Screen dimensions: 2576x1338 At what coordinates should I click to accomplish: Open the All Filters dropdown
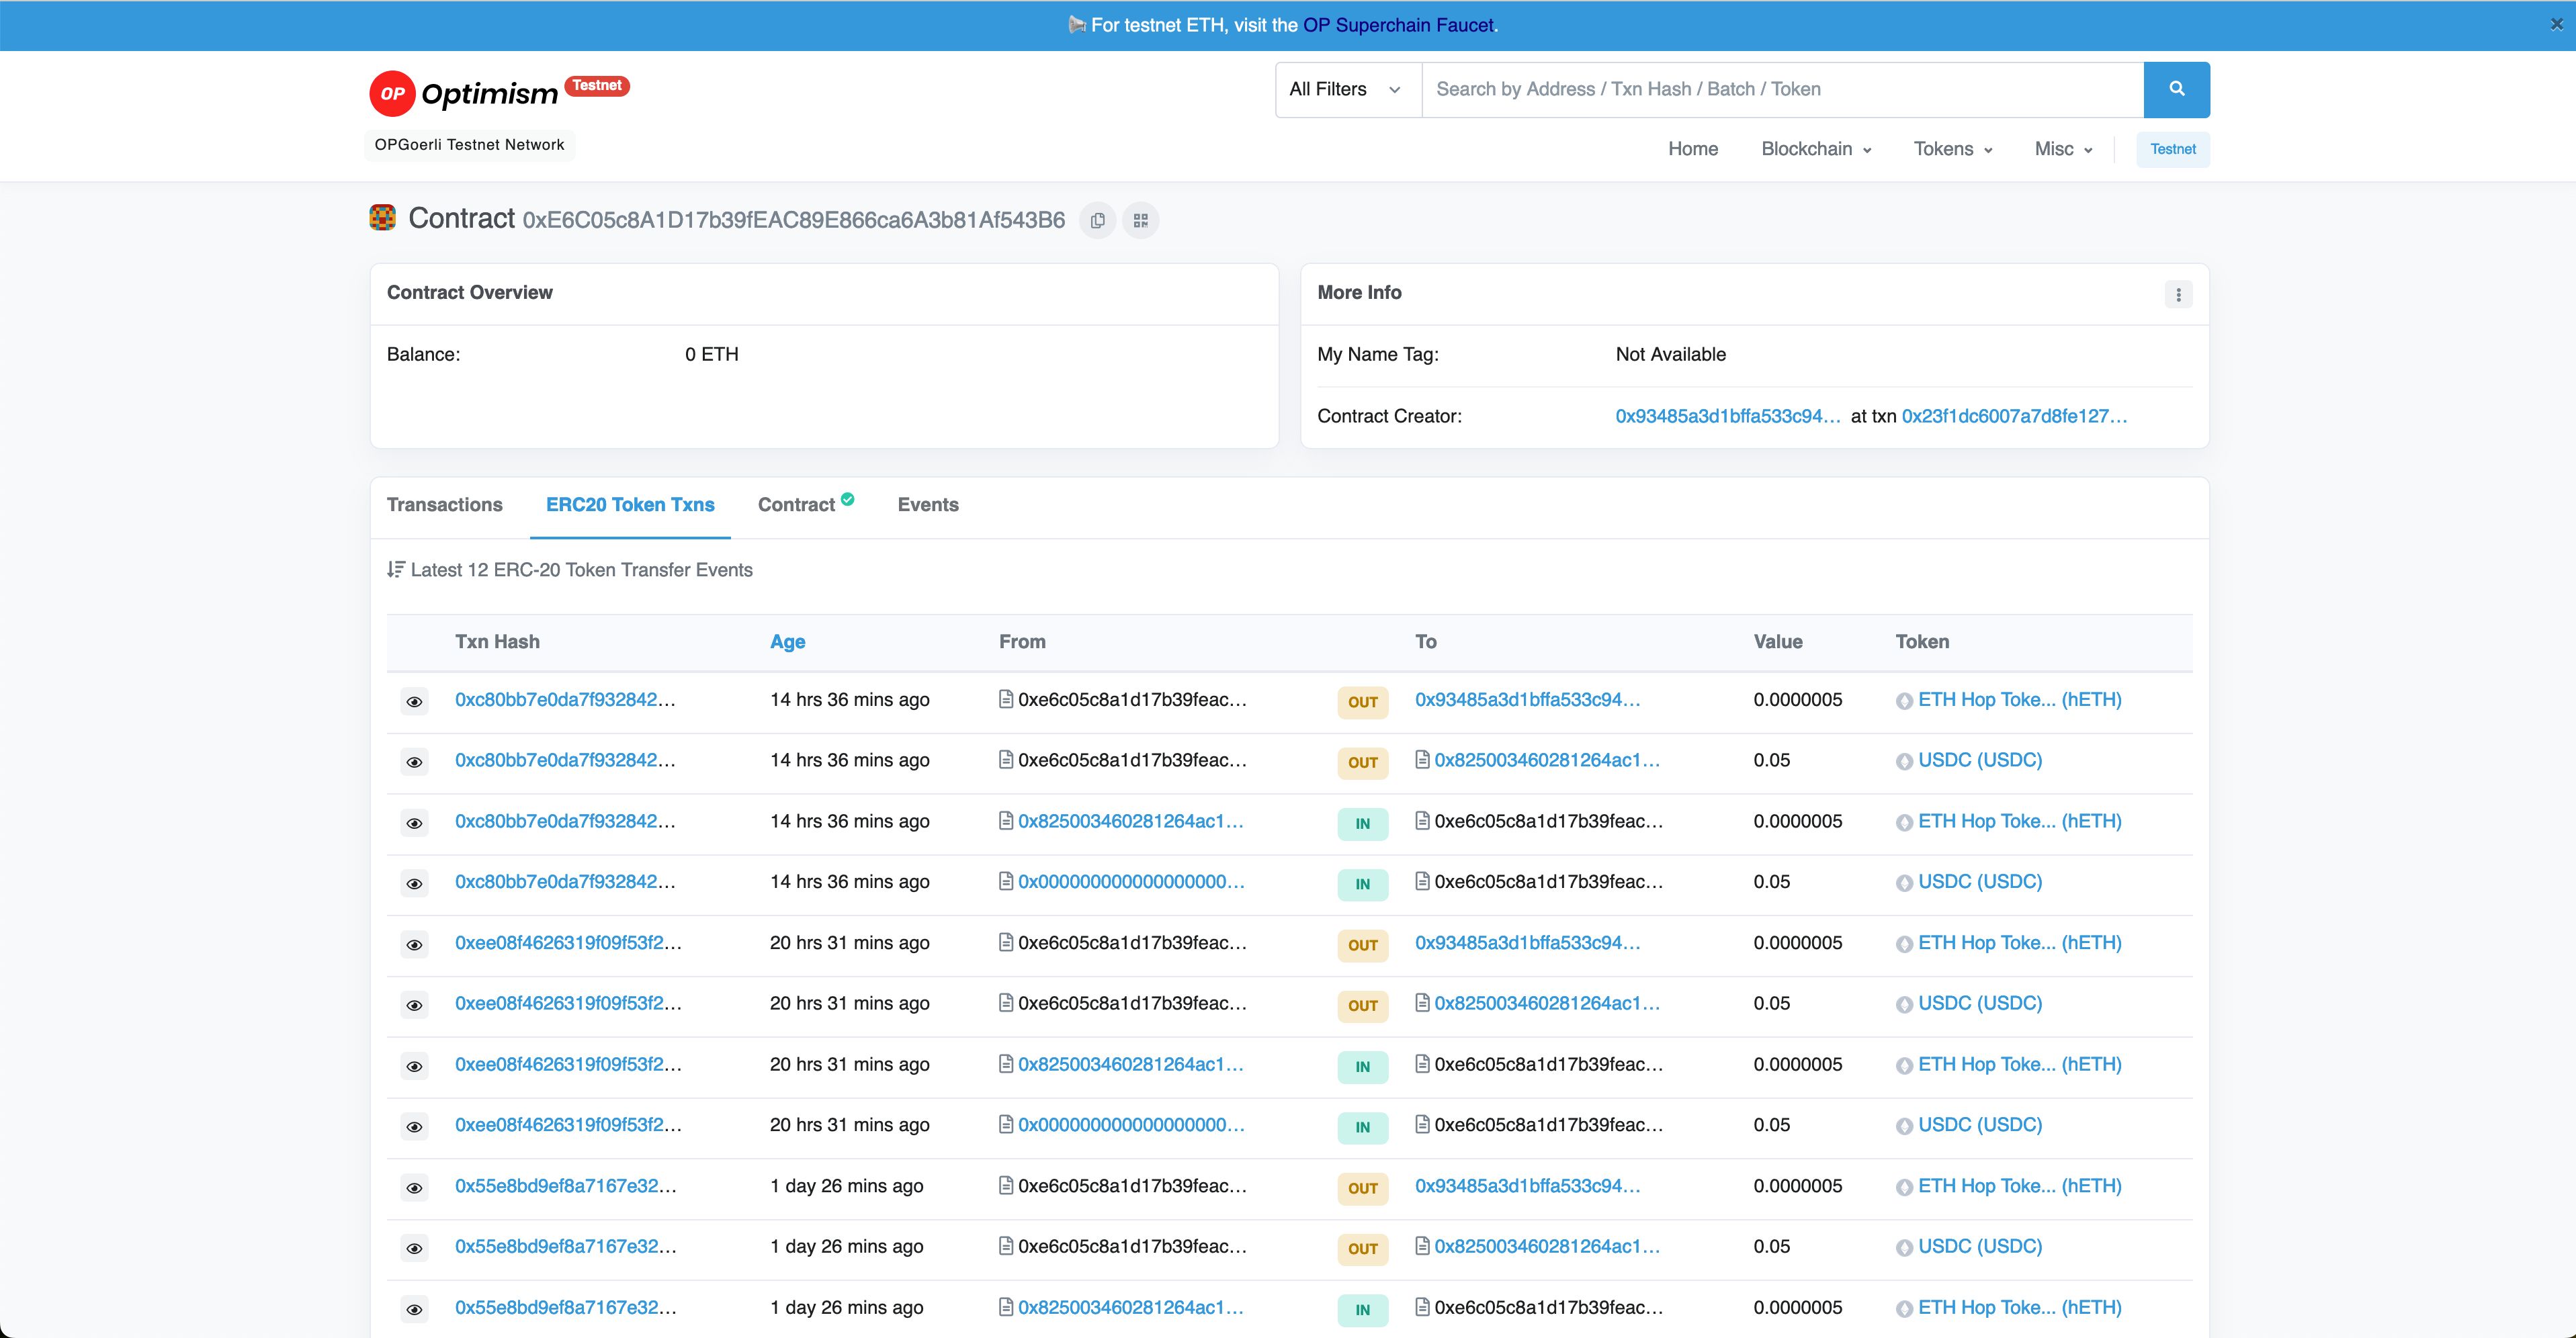(x=1348, y=89)
